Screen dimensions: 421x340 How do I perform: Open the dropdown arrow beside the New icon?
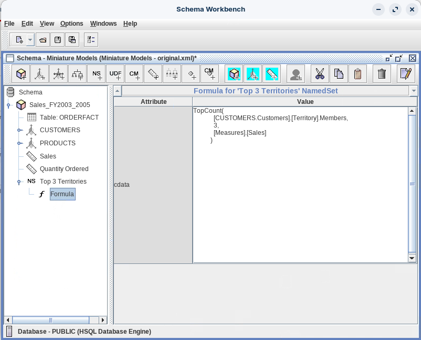30,40
